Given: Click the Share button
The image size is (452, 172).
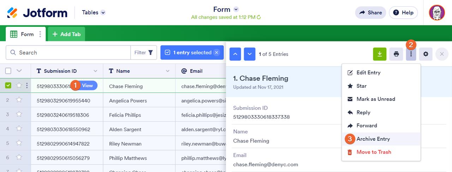Looking at the screenshot, I should pyautogui.click(x=370, y=13).
